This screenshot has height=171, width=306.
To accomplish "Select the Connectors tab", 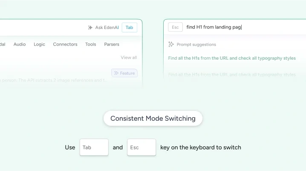I will (x=65, y=44).
